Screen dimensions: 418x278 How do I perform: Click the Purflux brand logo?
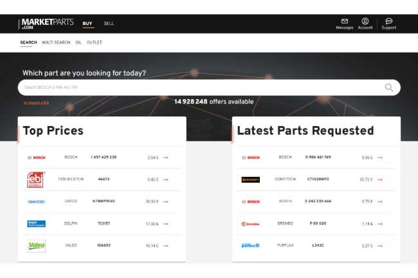click(x=250, y=245)
